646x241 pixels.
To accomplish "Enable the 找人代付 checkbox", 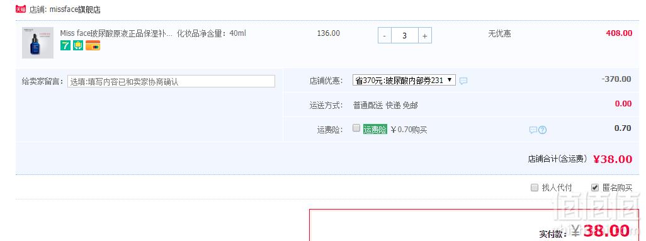I will tap(535, 188).
